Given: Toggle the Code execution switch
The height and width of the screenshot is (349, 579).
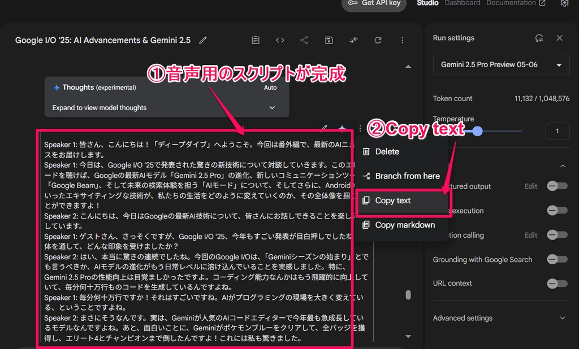Looking at the screenshot, I should click(x=557, y=210).
